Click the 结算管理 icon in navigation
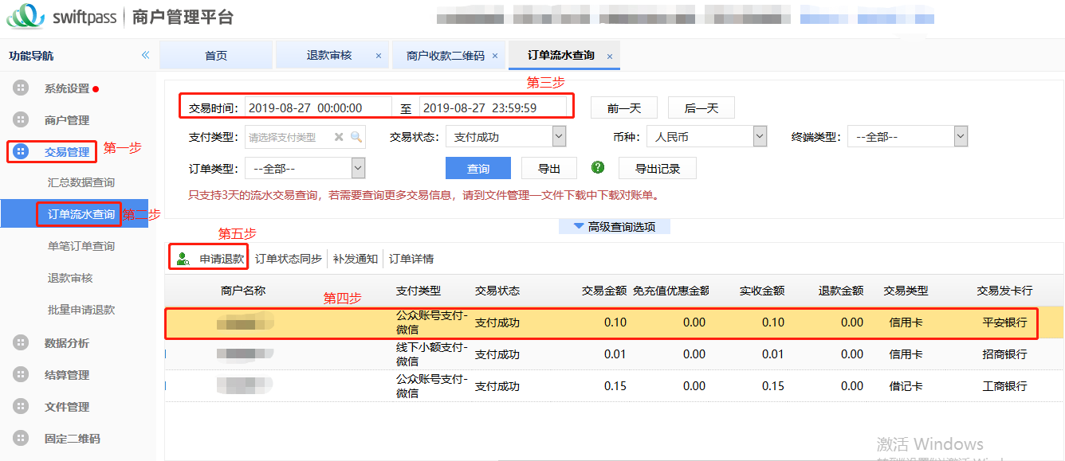Screen dimensions: 1065x461 21,375
